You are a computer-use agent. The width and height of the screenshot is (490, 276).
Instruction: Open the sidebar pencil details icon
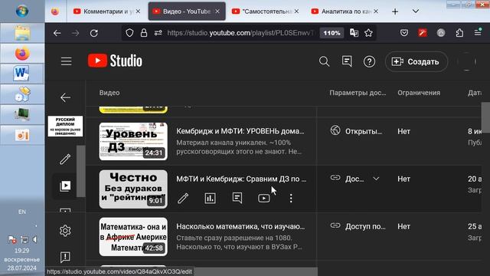pos(65,159)
